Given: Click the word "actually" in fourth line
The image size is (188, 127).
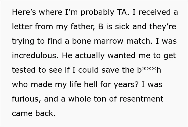Looking at the screenshot, I should point(90,56).
